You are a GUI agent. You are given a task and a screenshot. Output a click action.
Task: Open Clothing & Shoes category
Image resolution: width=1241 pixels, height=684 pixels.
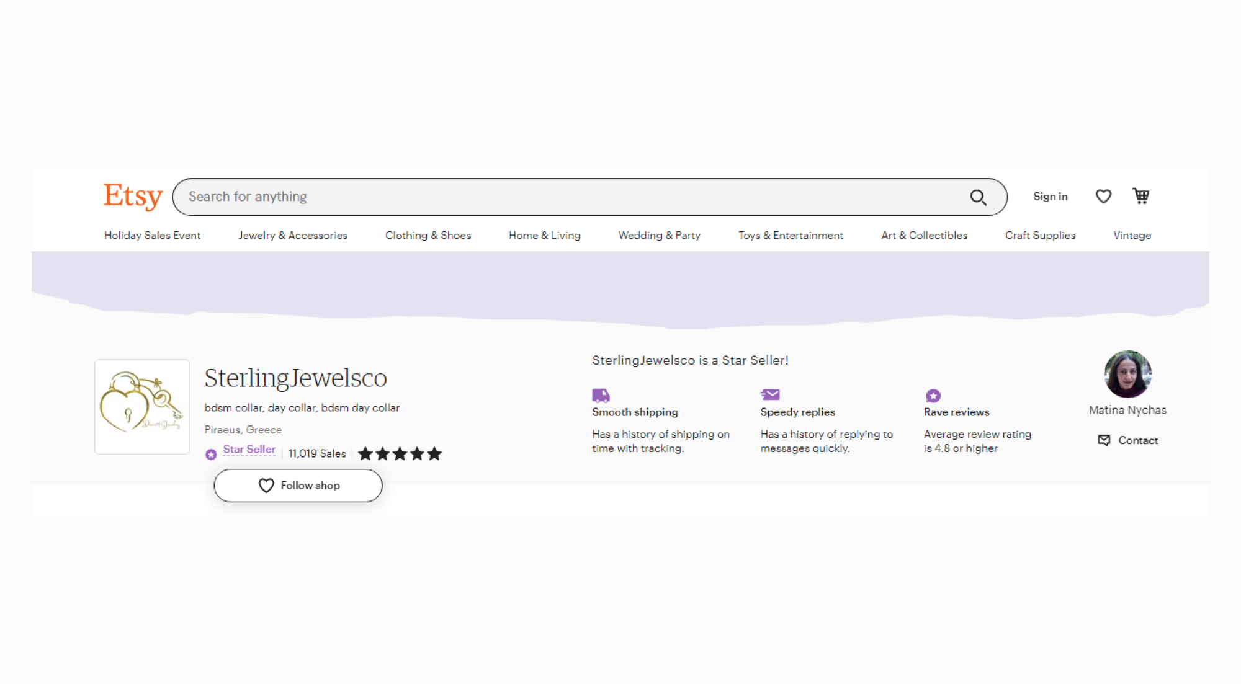(x=428, y=236)
